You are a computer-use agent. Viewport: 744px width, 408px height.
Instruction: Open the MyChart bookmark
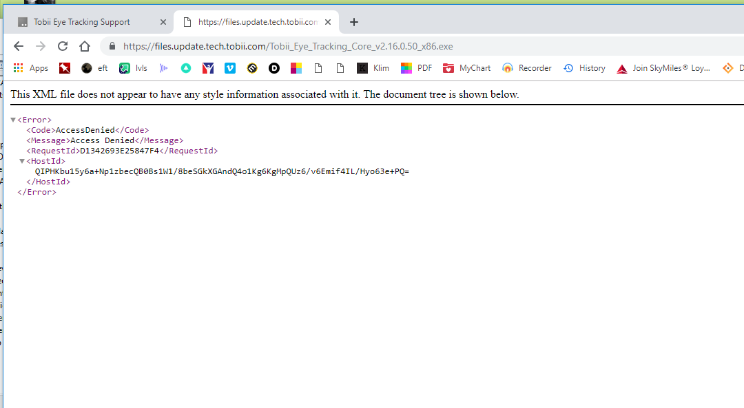pos(466,68)
